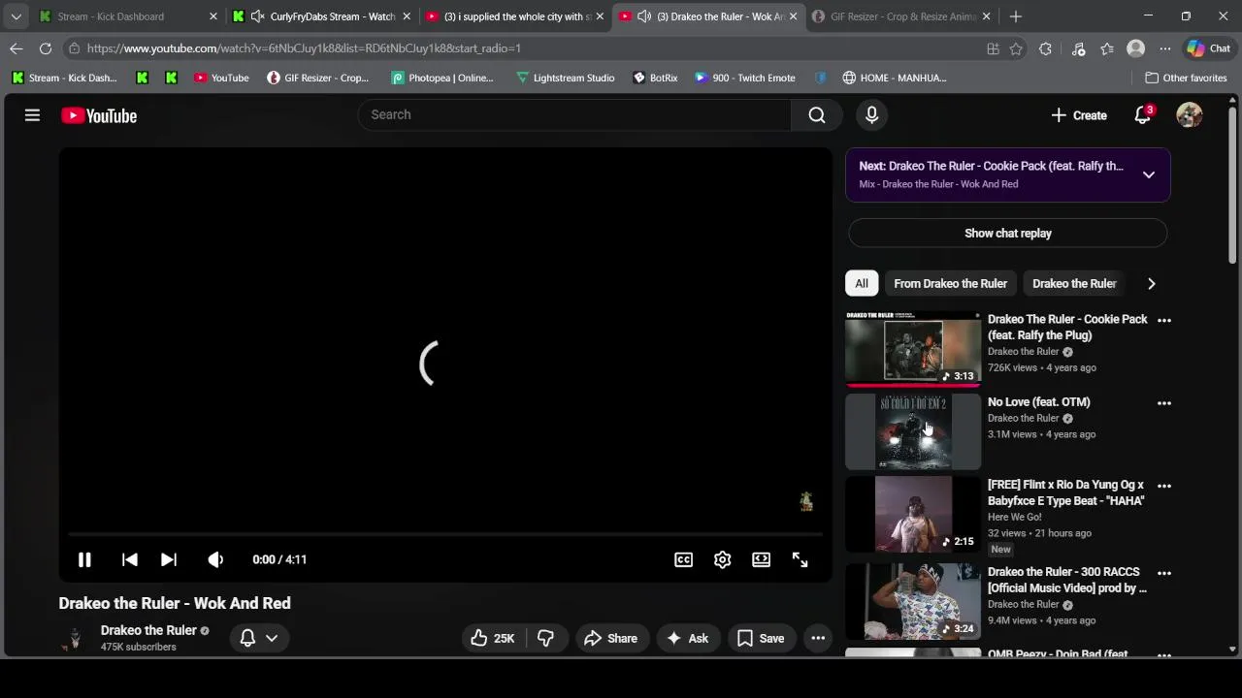
Task: Select the All filter chip
Action: tap(862, 283)
